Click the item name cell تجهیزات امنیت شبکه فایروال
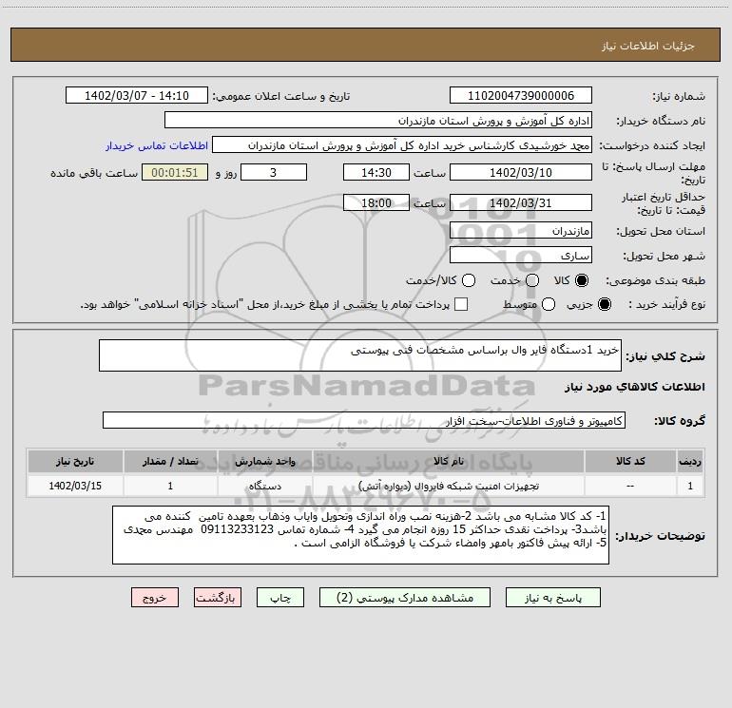The width and height of the screenshot is (732, 708). 448,486
